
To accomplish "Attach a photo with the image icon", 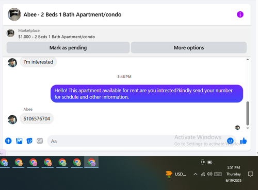I will click(19, 141).
